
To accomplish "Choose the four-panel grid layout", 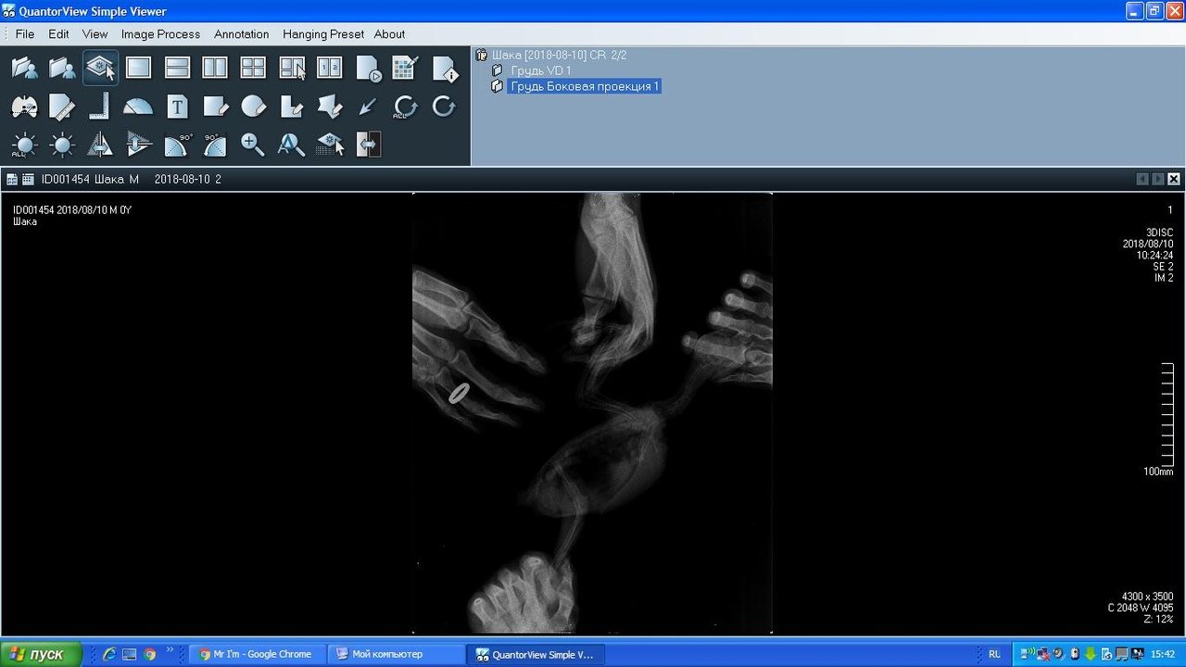I will pos(253,68).
